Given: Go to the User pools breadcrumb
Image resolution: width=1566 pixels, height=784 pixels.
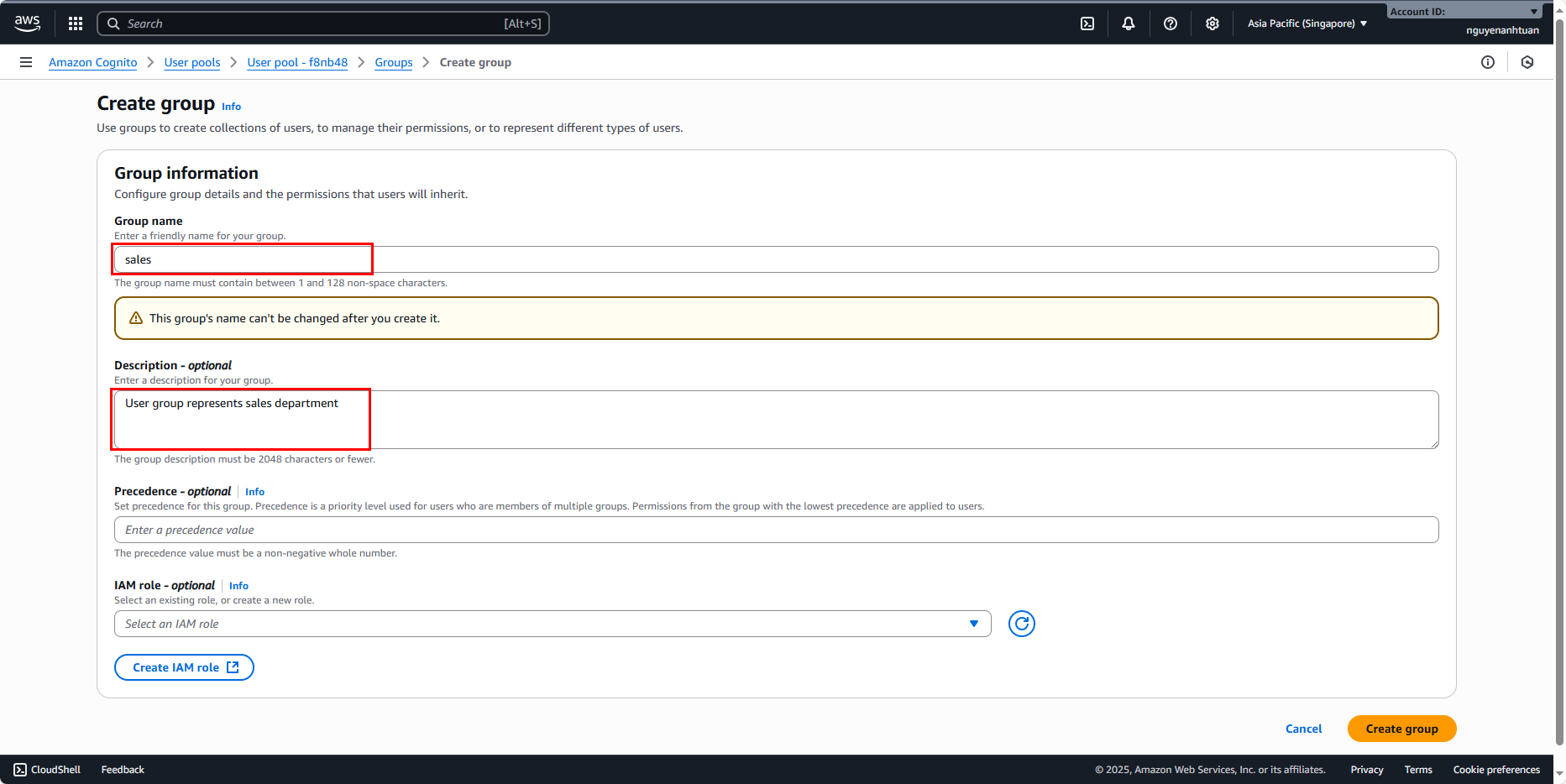Looking at the screenshot, I should 192,62.
